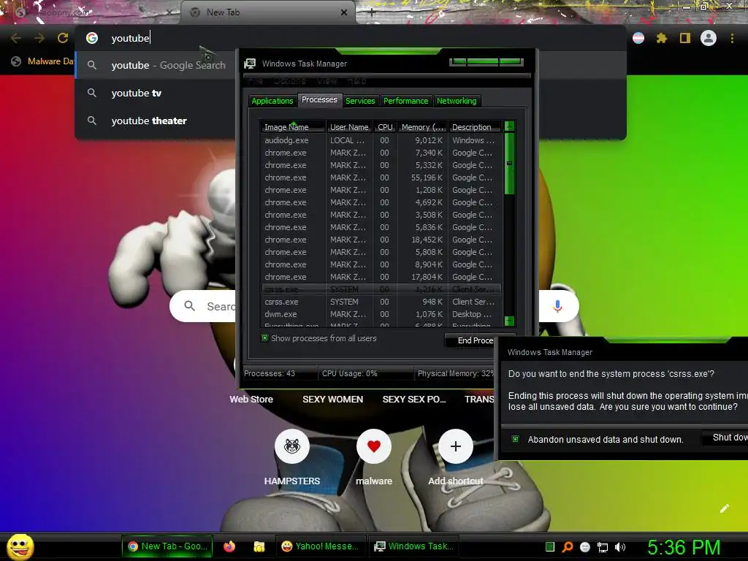This screenshot has height=561, width=748.
Task: Sort processes by Image Name column
Action: coord(292,127)
